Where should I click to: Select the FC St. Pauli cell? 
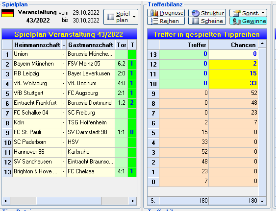click(x=37, y=133)
